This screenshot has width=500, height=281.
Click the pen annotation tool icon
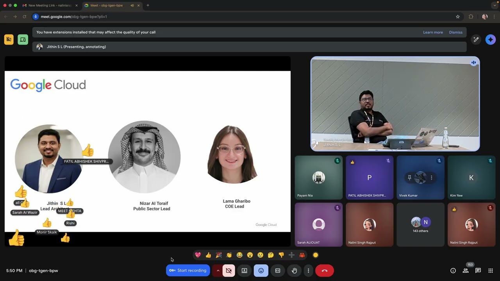(x=476, y=39)
